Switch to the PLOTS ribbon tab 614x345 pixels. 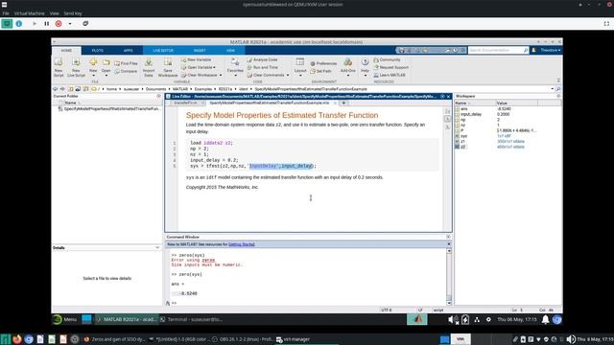[x=98, y=51]
